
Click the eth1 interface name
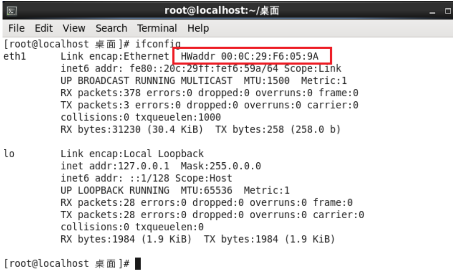coord(14,56)
